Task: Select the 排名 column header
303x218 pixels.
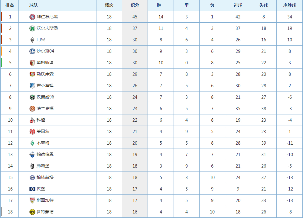Action: click(x=10, y=5)
